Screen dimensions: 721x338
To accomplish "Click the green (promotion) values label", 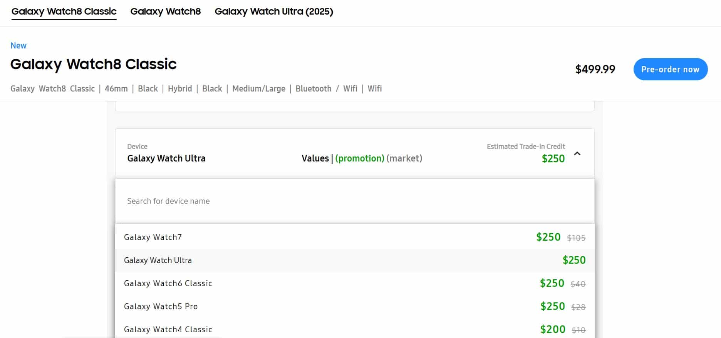I will tap(359, 158).
